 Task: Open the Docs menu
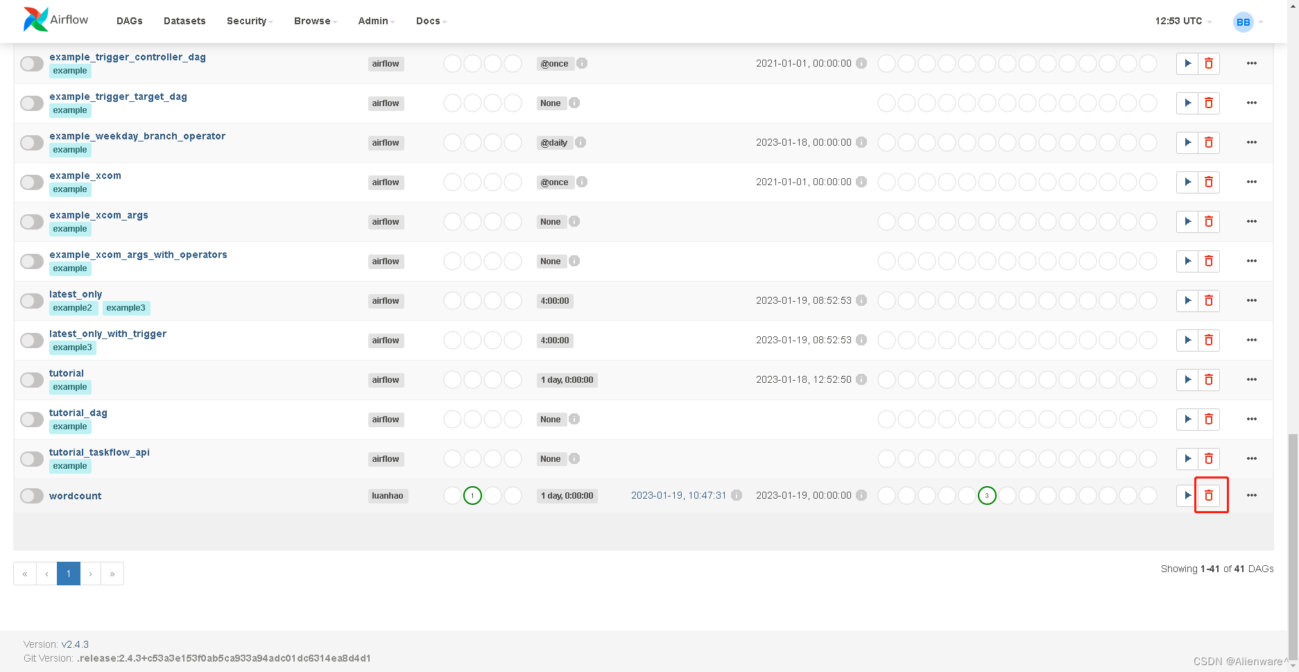[429, 21]
